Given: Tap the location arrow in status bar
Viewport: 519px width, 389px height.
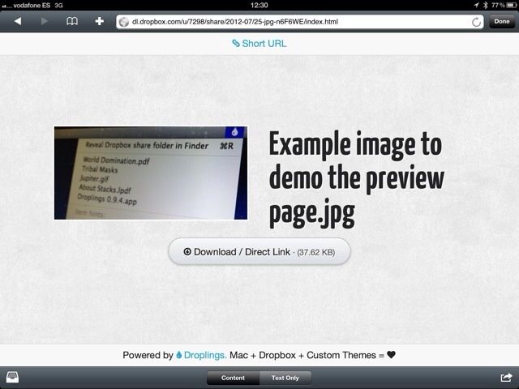Looking at the screenshot, I should (x=476, y=5).
